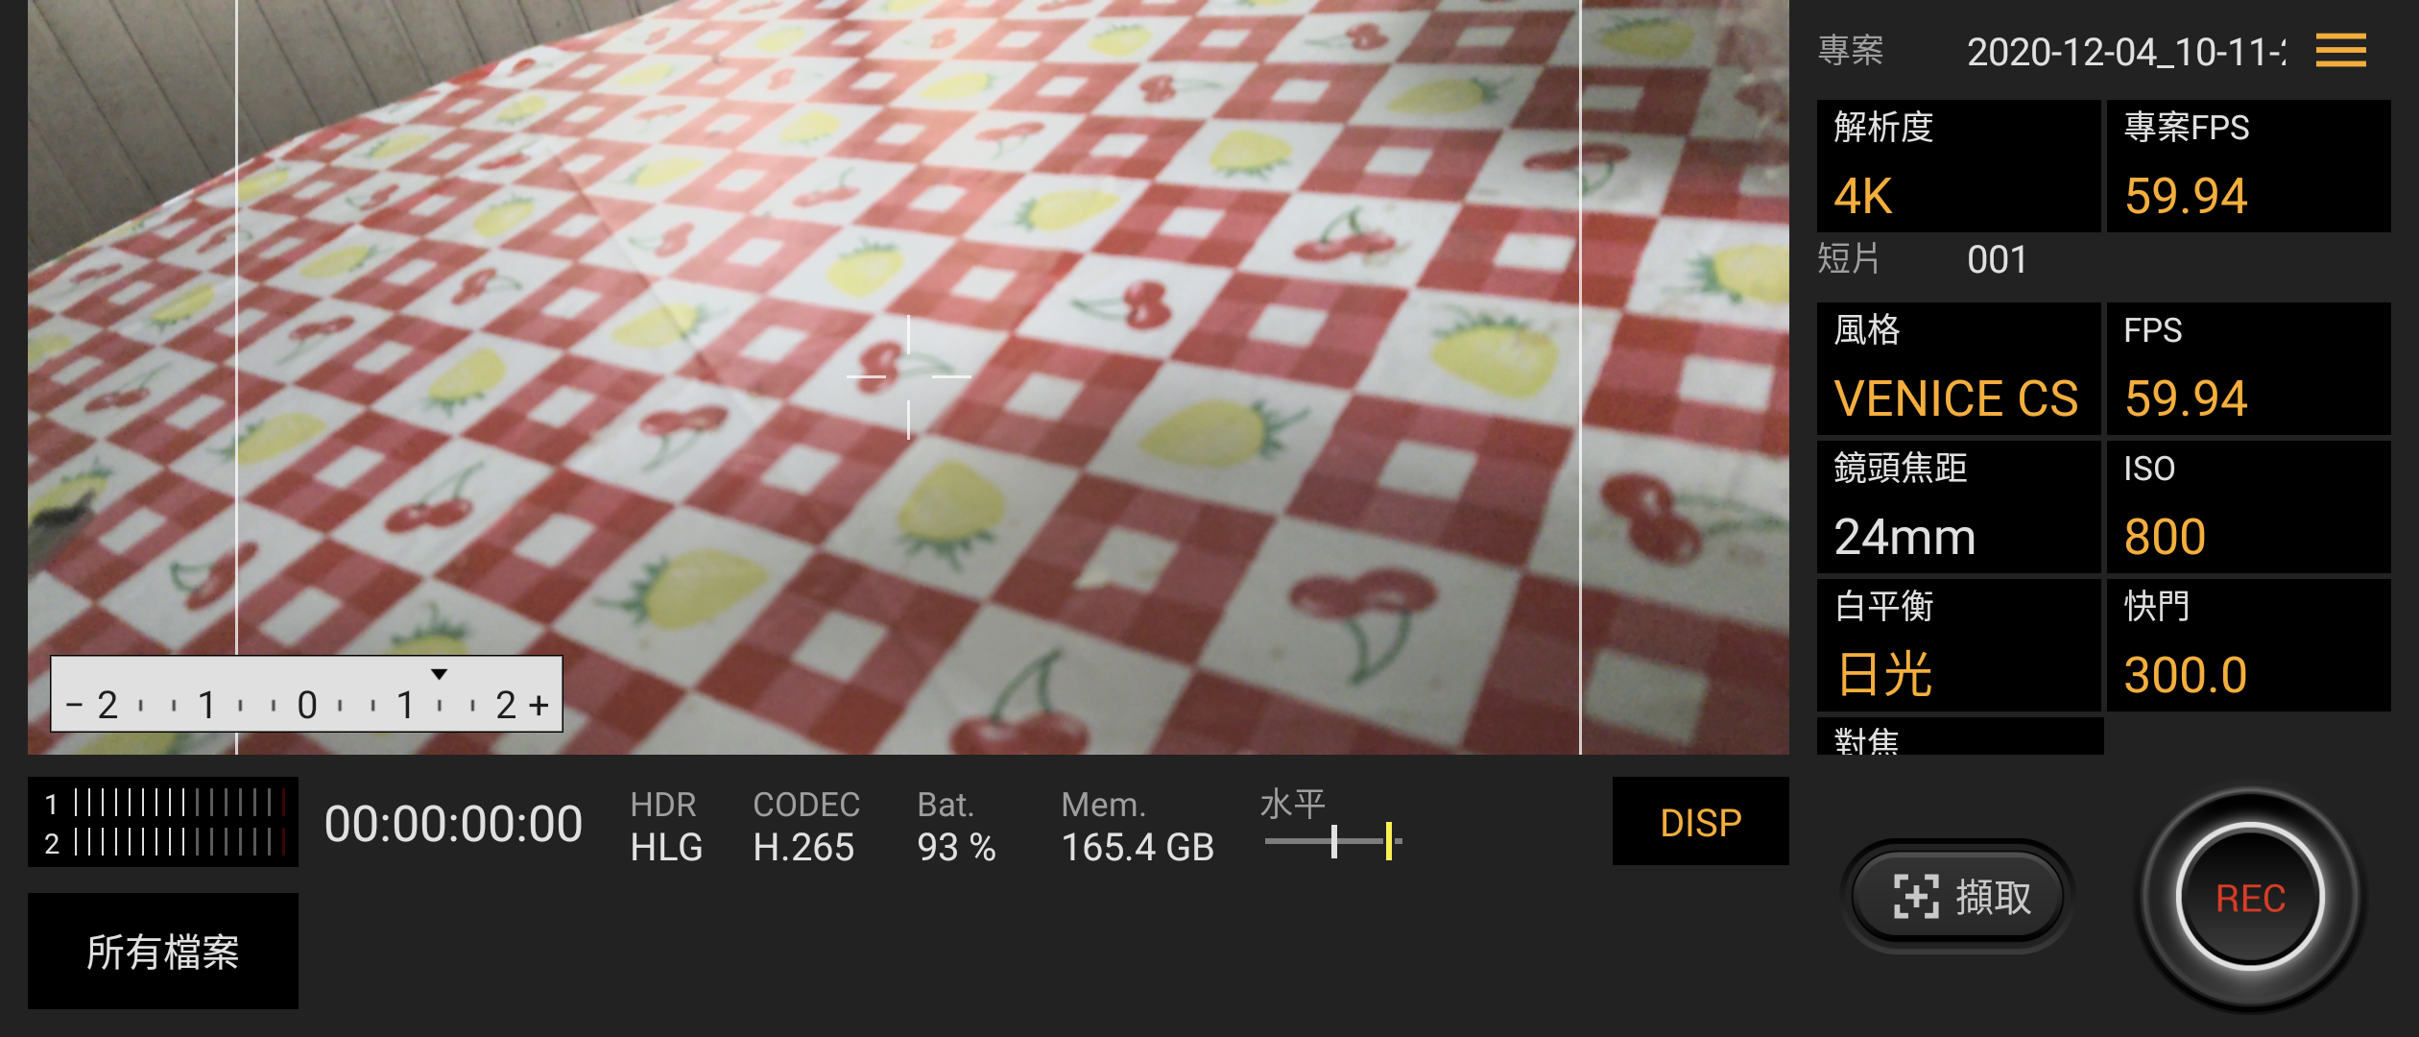Tap the center focus crosshair
This screenshot has width=2419, height=1037.
[x=908, y=376]
